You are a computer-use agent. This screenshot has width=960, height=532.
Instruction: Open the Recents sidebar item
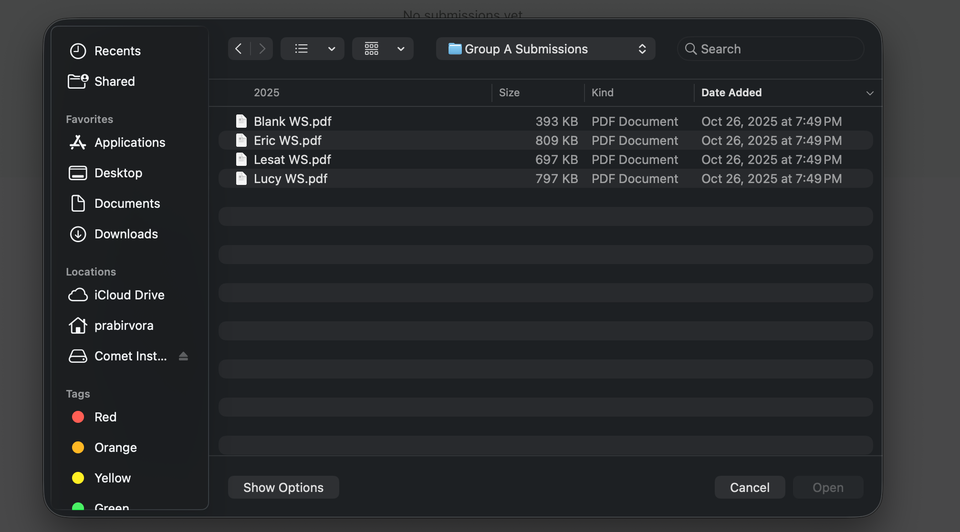pos(117,51)
